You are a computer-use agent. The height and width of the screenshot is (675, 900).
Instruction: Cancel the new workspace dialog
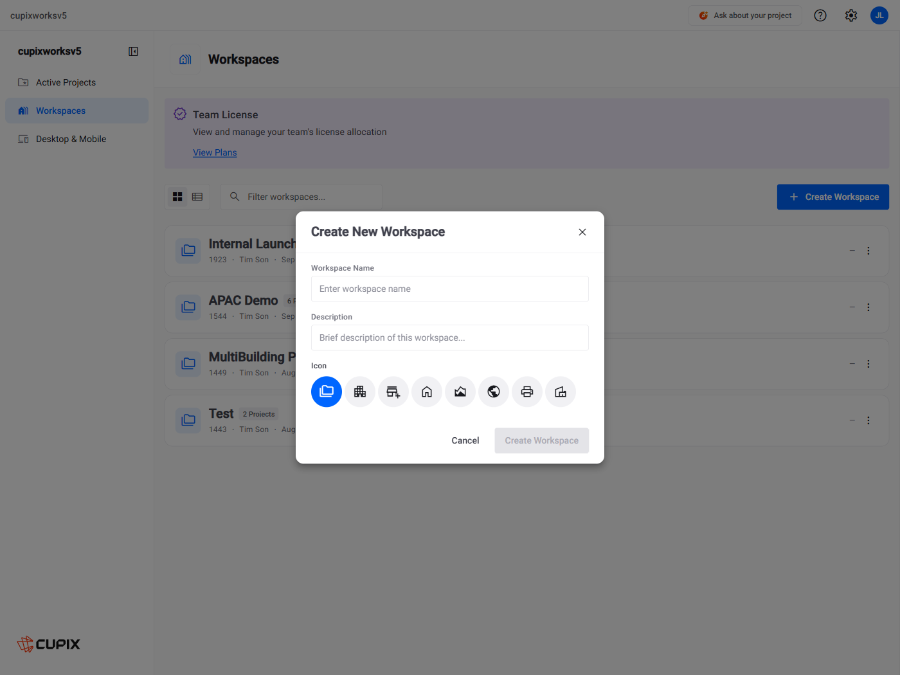[x=465, y=440]
